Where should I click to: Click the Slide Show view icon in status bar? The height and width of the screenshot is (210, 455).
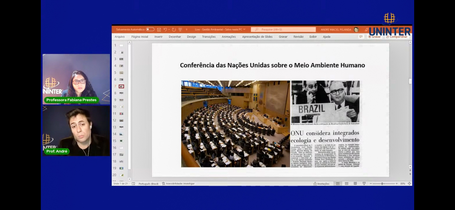pyautogui.click(x=364, y=184)
